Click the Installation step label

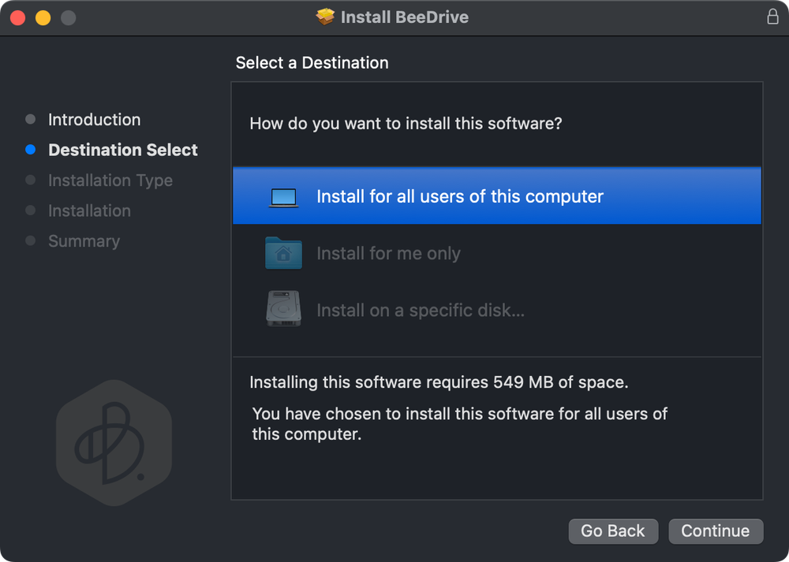pyautogui.click(x=90, y=210)
